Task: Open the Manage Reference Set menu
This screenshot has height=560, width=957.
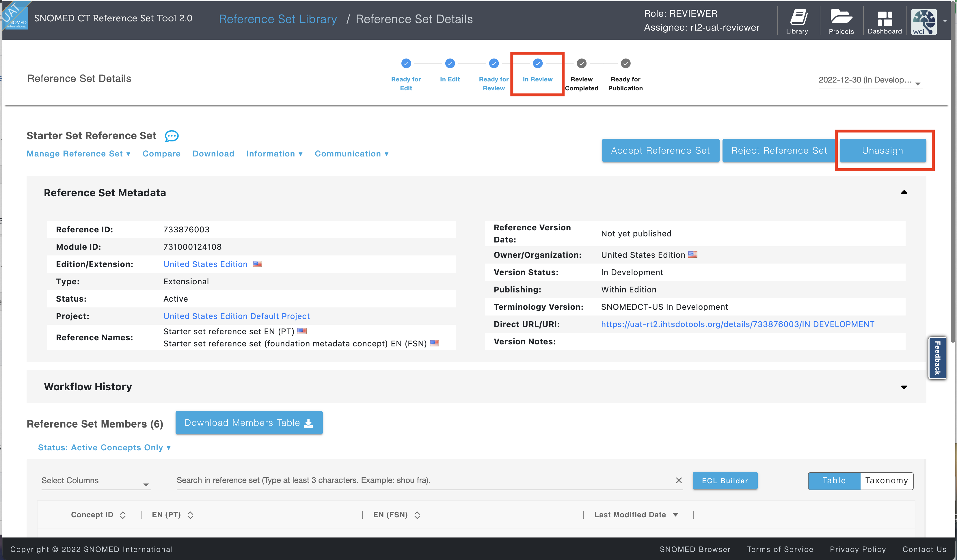Action: point(79,154)
